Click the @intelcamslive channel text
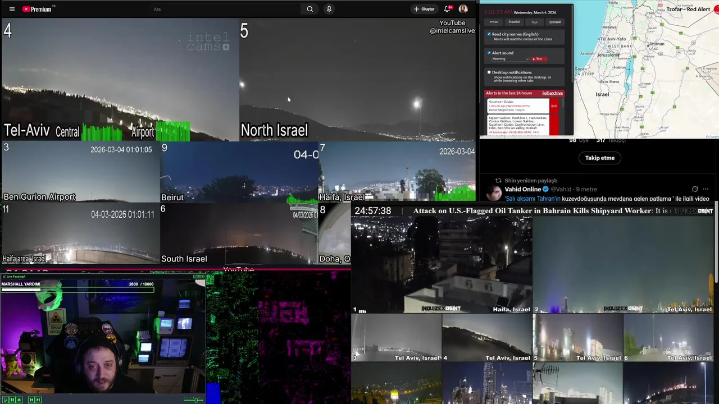This screenshot has width=719, height=404. 452,31
